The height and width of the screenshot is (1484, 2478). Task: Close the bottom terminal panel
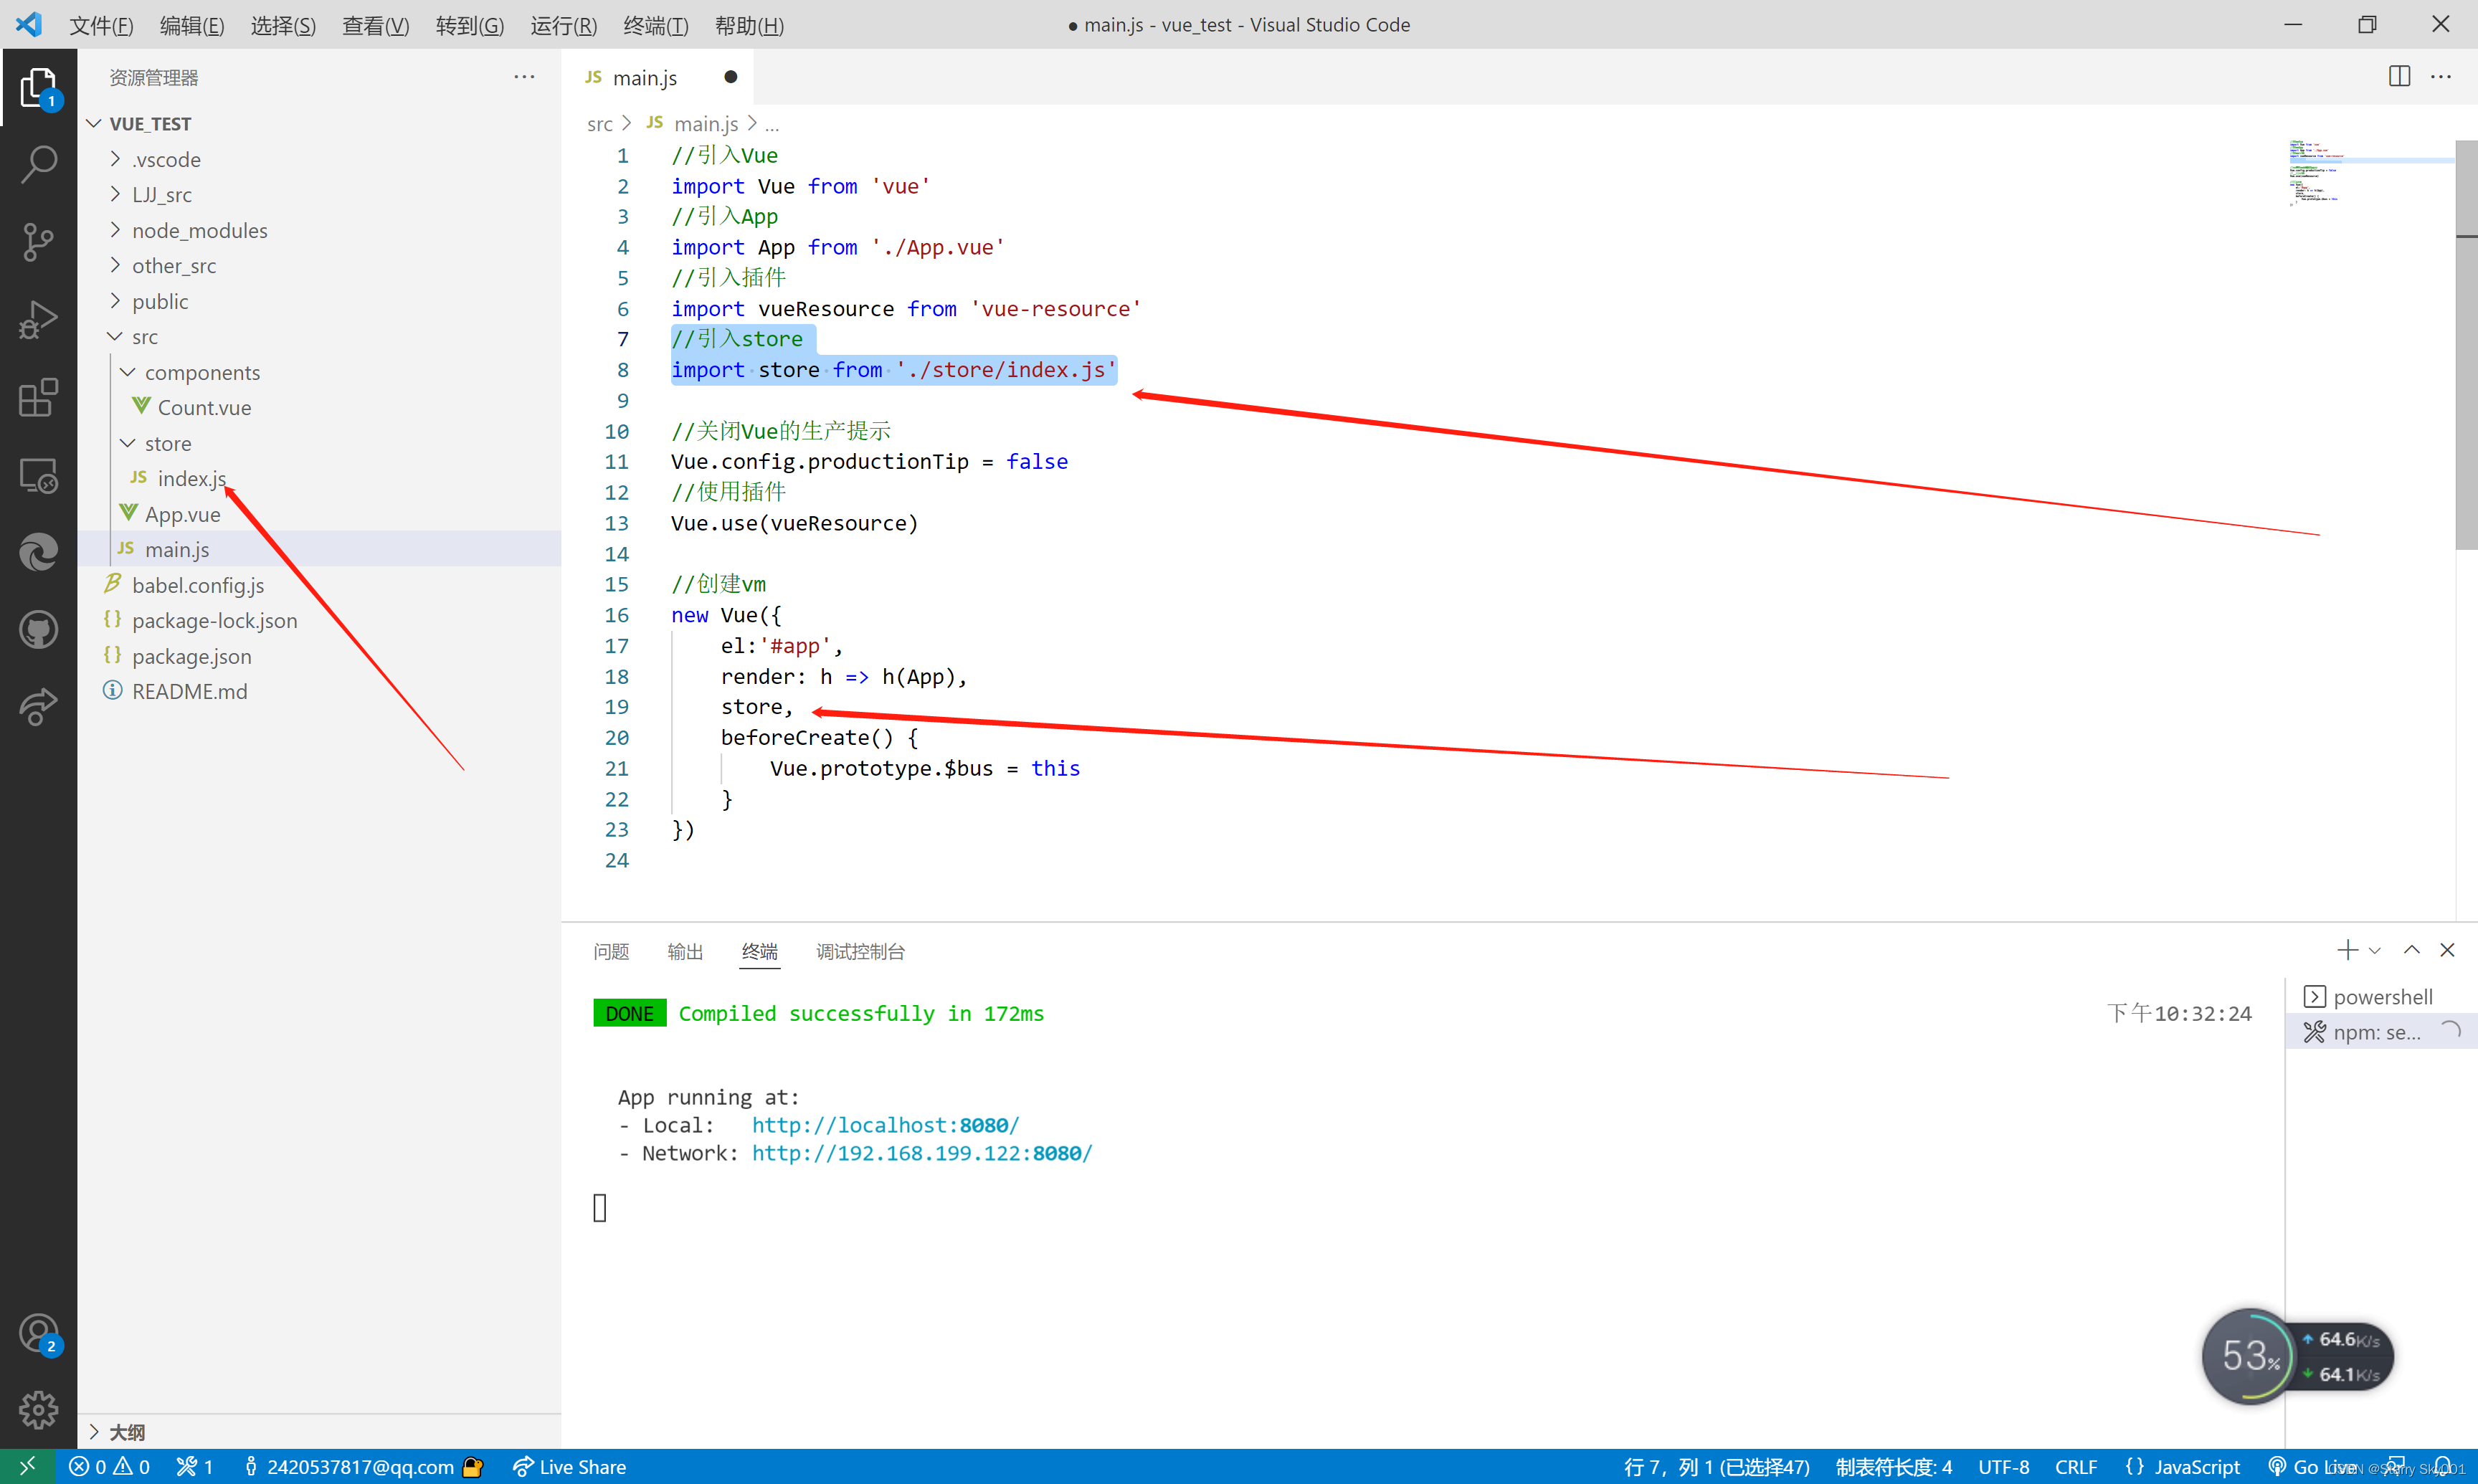click(x=2447, y=950)
